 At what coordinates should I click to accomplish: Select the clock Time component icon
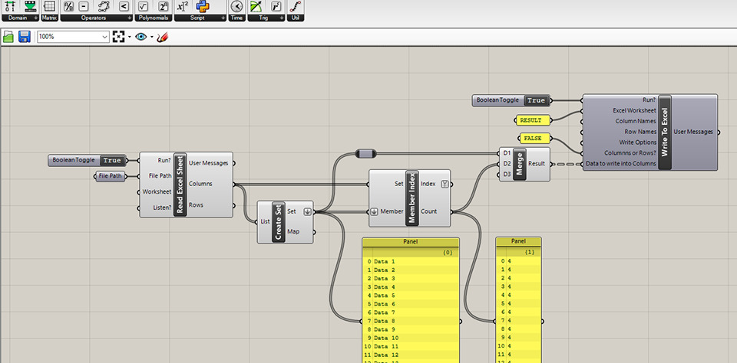tap(237, 6)
